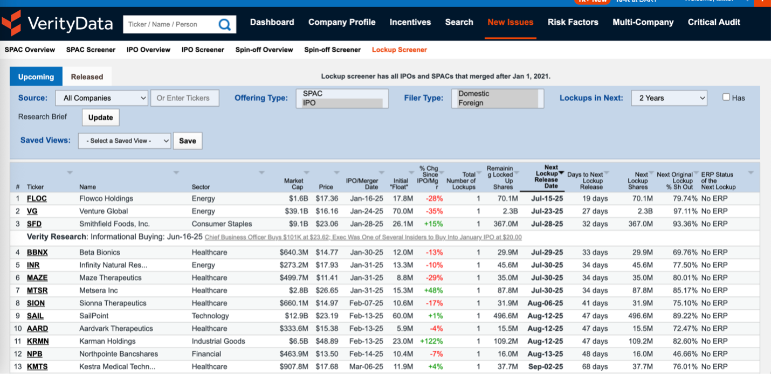Open Risk Factors section
771x375 pixels.
click(x=573, y=22)
